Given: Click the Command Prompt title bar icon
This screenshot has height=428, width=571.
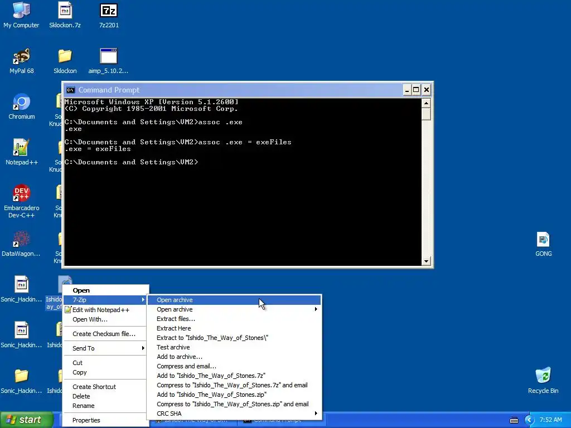Looking at the screenshot, I should point(70,90).
